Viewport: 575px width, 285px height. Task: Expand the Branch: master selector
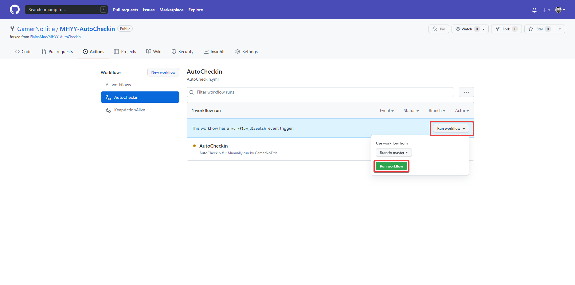tap(393, 153)
